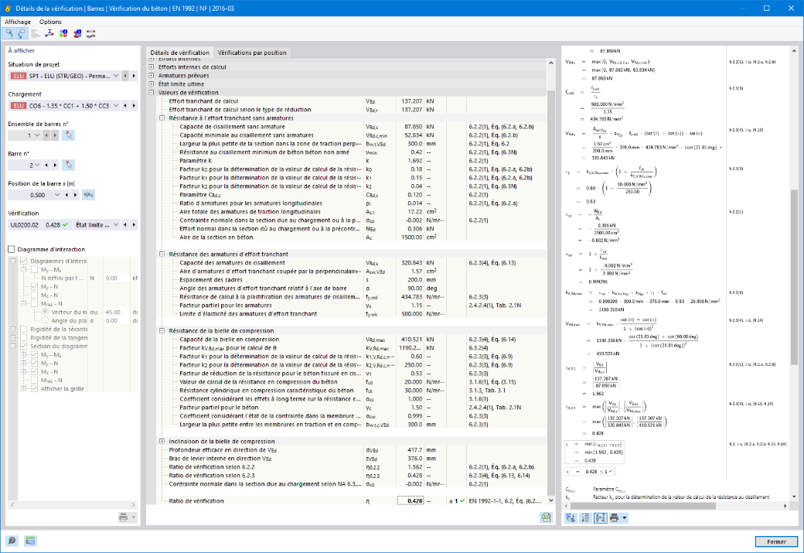This screenshot has width=804, height=553.
Task: Open the Situation de projet dropdown
Action: tap(116, 76)
